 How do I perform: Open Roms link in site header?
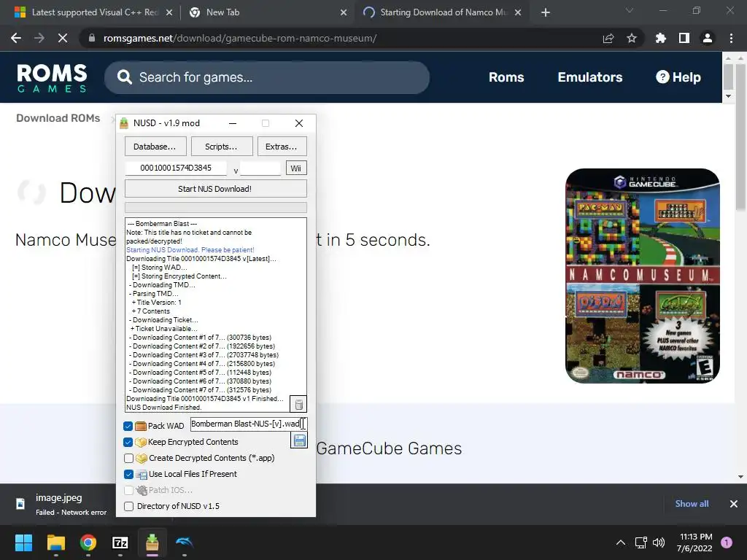click(x=506, y=77)
